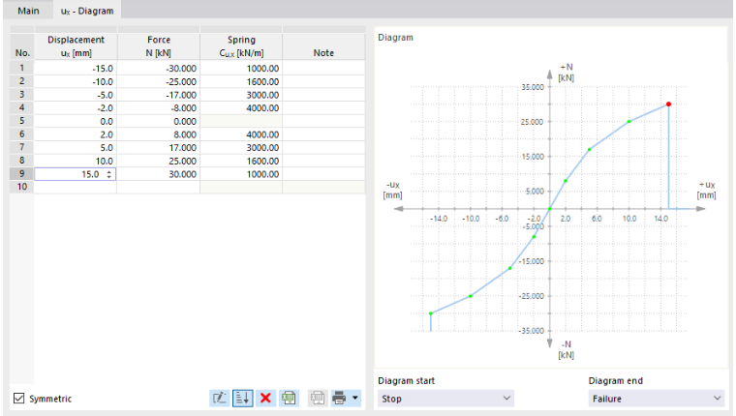This screenshot has height=416, width=736.
Task: Click displacement cell -15.0
Action: point(76,69)
